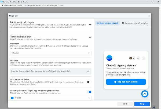Maximize the Chrome window
This screenshot has width=161, height=109.
pyautogui.click(x=153, y=2)
